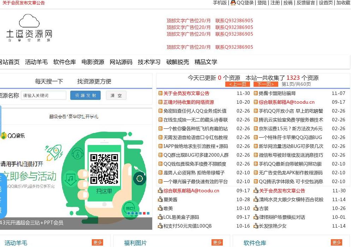This screenshot has height=247, width=351.
Task: Open article 无广告变色龙APK制作教程源码
Action: pyautogui.click(x=291, y=173)
